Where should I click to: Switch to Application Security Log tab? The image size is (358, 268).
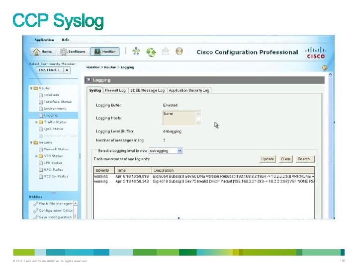[189, 90]
